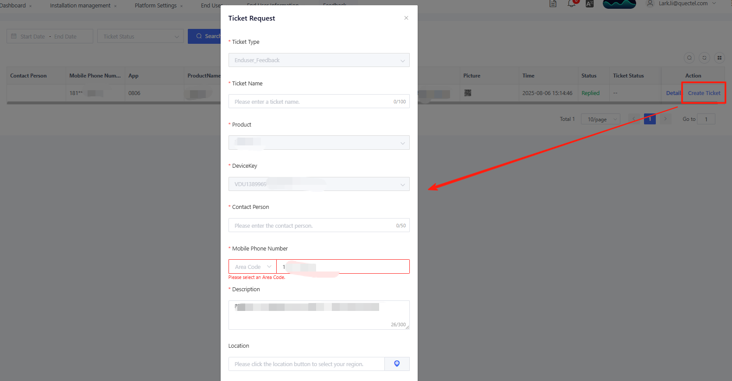Click the Detail link in Action column
Image resolution: width=732 pixels, height=381 pixels.
[673, 93]
